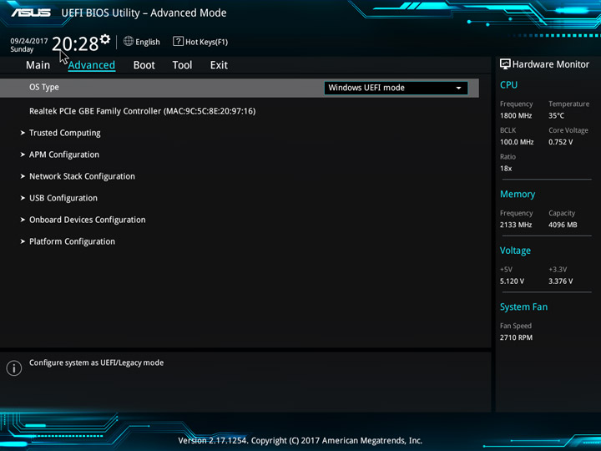Open the Tool tab
The width and height of the screenshot is (601, 451).
182,65
